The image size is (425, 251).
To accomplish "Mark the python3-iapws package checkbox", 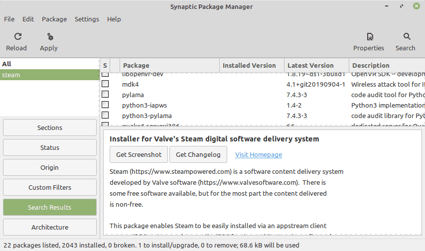I will tap(105, 105).
